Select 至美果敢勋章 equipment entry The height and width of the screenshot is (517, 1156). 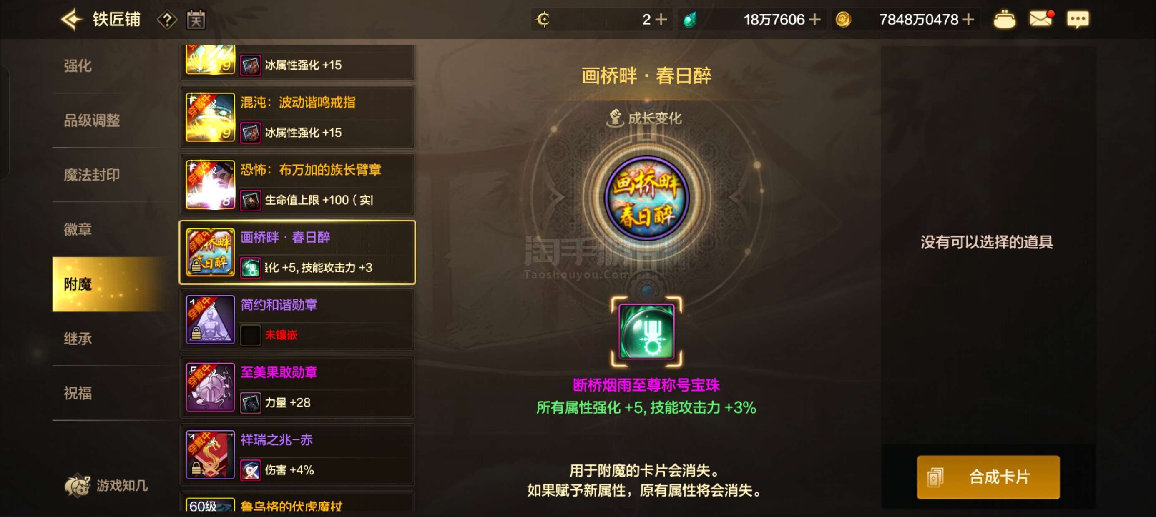[x=297, y=387]
